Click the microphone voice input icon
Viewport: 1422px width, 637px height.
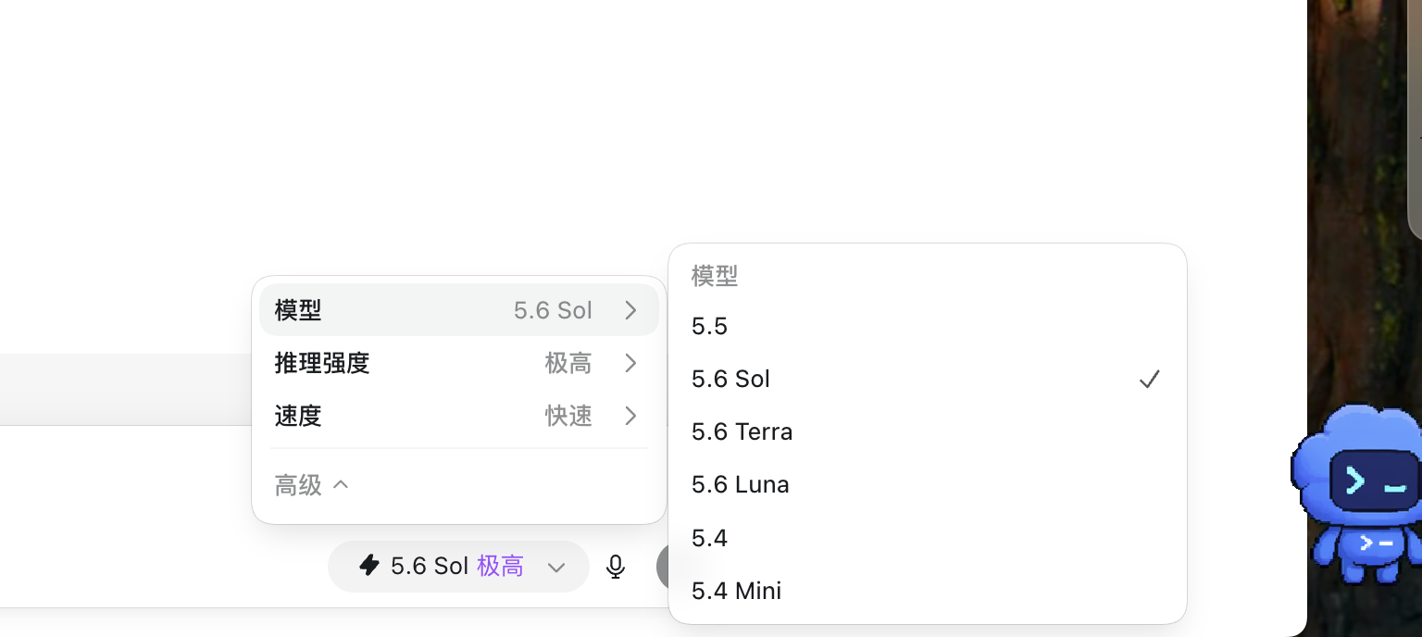coord(616,566)
